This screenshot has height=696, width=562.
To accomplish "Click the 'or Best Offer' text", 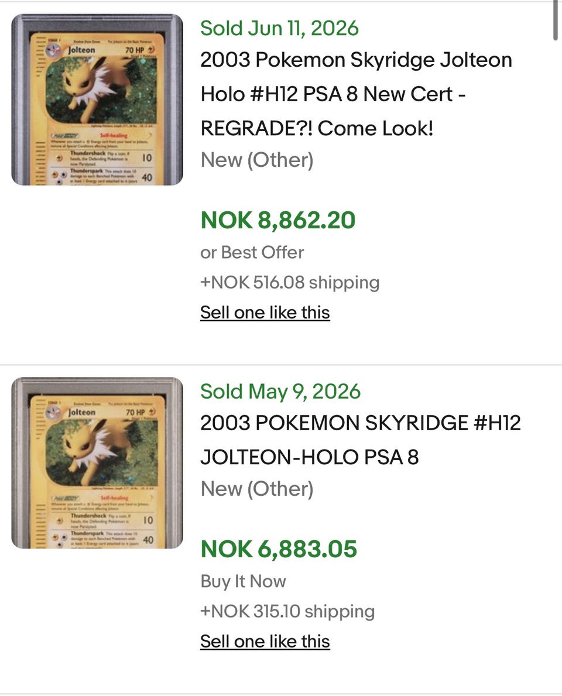I will point(252,252).
